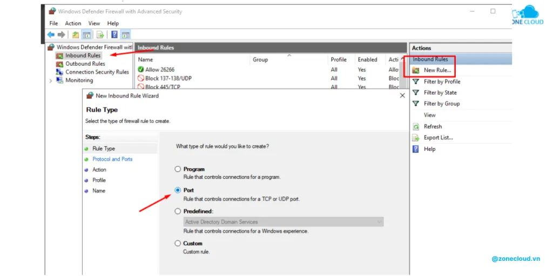Click the Rule Type wizard step
The width and height of the screenshot is (553, 276).
tap(104, 149)
